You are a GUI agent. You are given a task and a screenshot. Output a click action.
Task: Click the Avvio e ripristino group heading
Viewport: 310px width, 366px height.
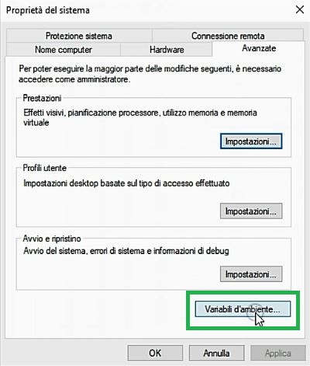[52, 239]
